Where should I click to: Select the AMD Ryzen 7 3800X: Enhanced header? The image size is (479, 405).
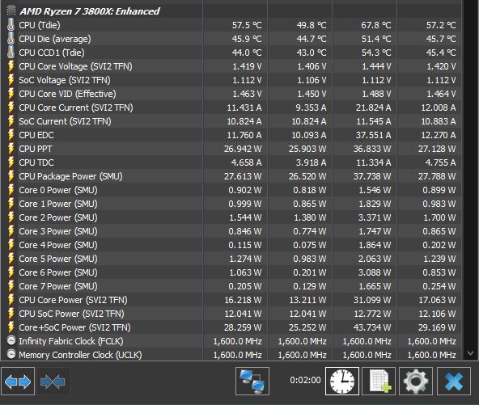[90, 11]
